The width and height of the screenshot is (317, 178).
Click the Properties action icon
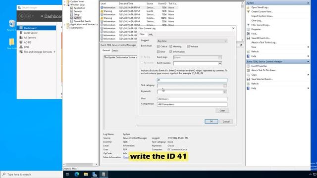248,30
